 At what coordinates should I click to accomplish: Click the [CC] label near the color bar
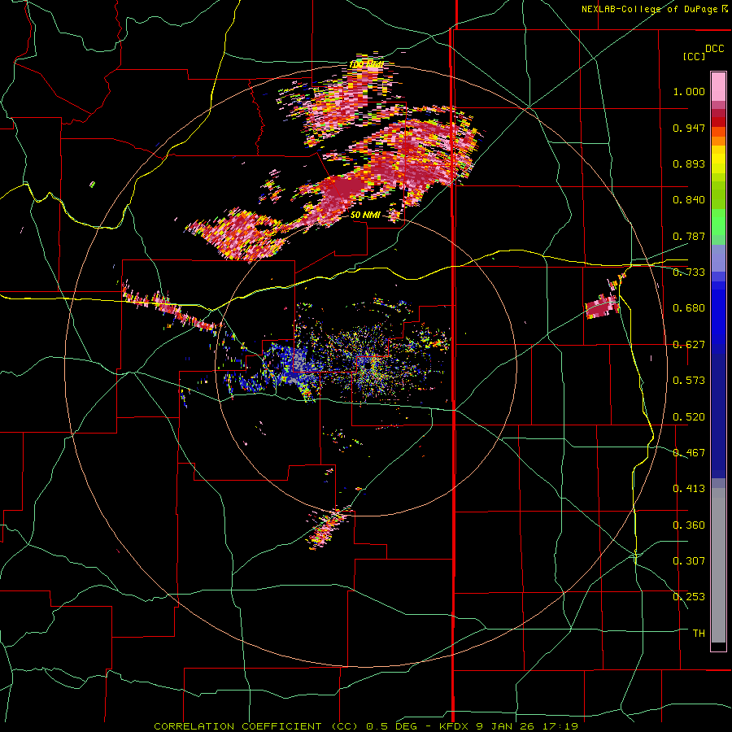(x=694, y=56)
